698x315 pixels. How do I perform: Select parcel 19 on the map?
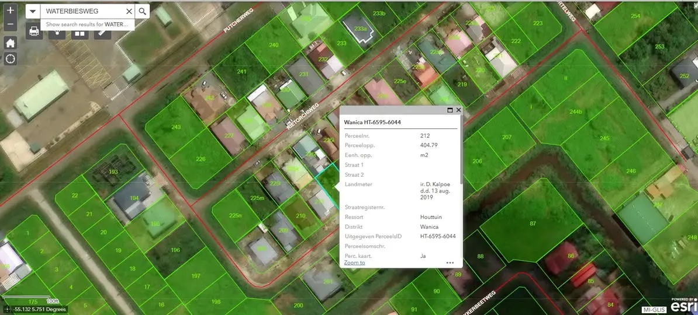[x=118, y=251]
